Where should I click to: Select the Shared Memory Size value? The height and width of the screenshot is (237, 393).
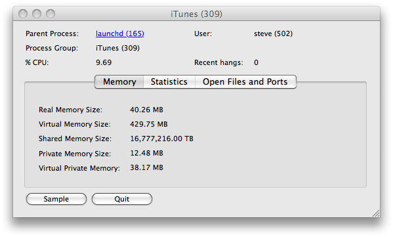pyautogui.click(x=161, y=139)
